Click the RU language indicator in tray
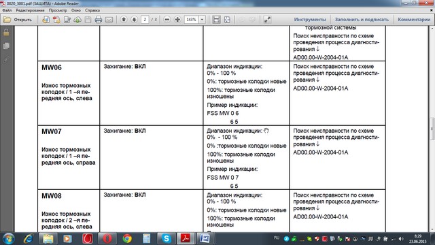This screenshot has width=435, height=245. pyautogui.click(x=277, y=238)
